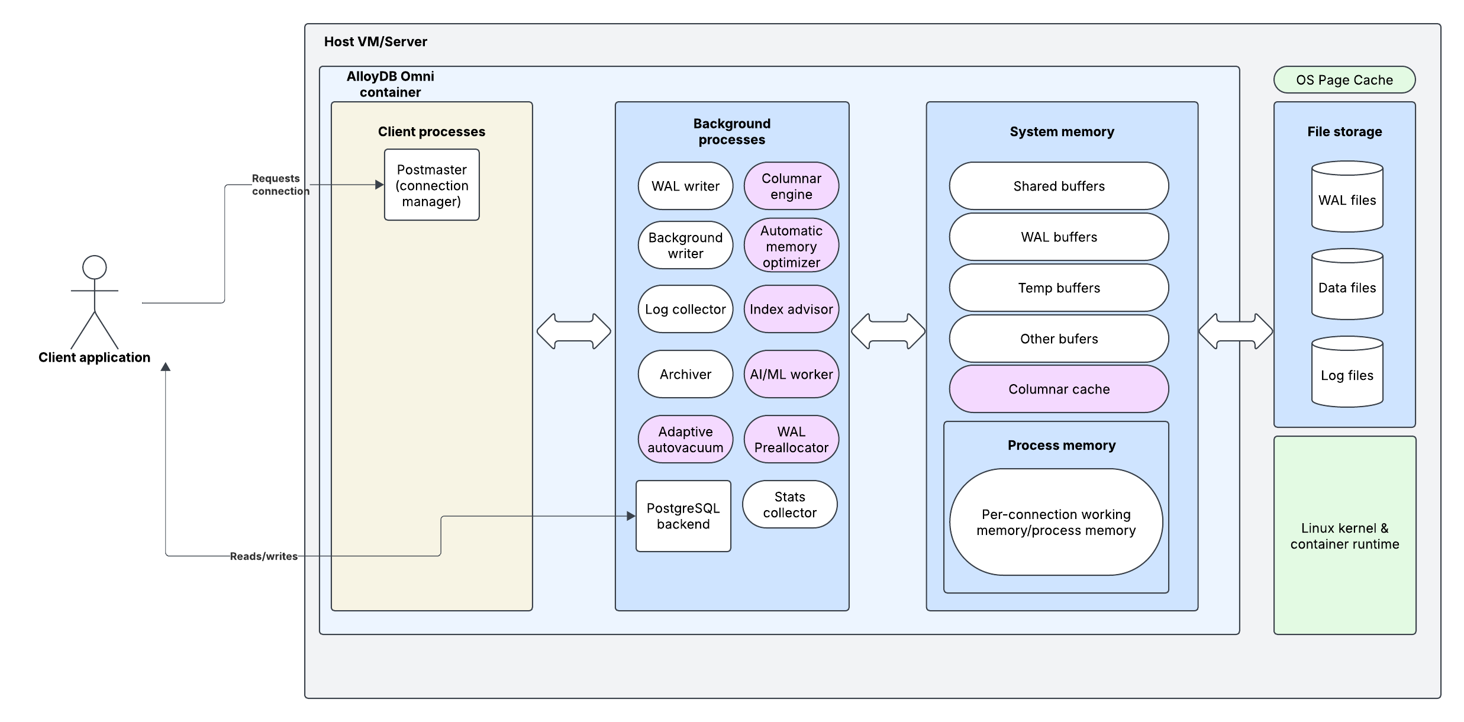Click the Automatic memory optimizer node
This screenshot has width=1464, height=722.
(x=791, y=246)
